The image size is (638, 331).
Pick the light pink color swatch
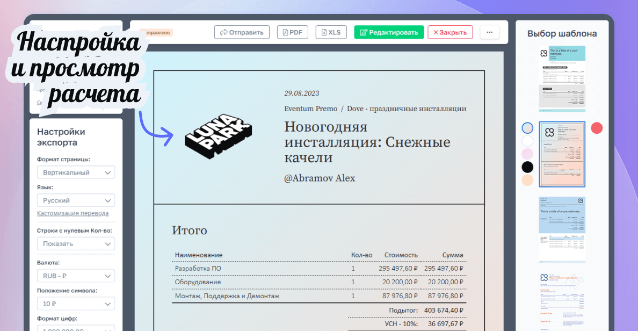pyautogui.click(x=528, y=154)
